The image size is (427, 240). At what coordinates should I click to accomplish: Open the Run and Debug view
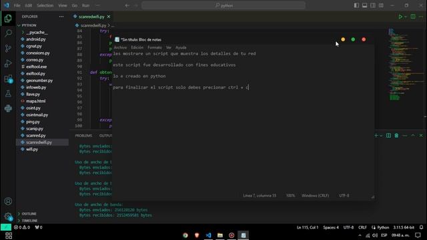point(8,63)
